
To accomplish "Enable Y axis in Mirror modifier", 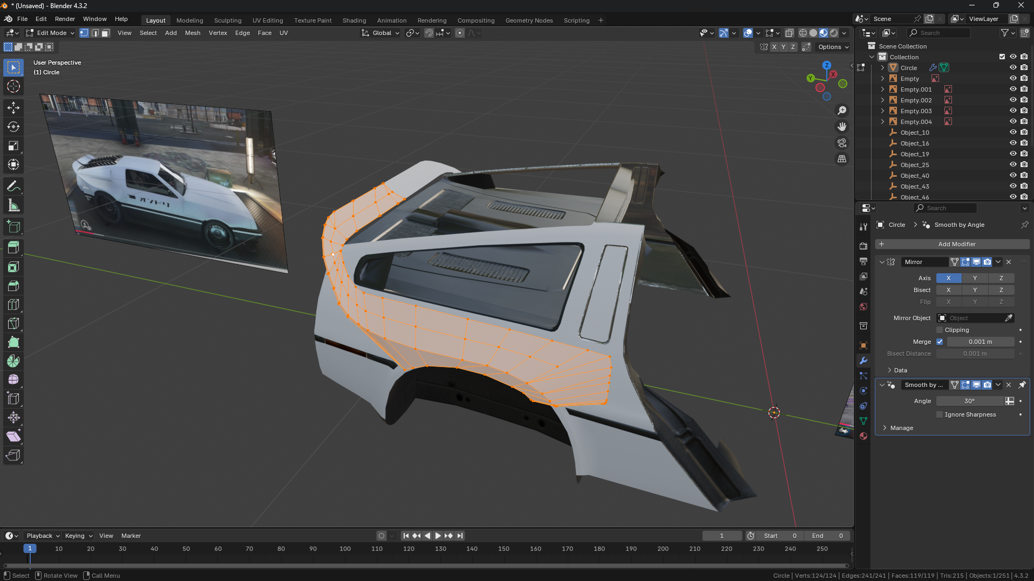I will click(x=975, y=278).
